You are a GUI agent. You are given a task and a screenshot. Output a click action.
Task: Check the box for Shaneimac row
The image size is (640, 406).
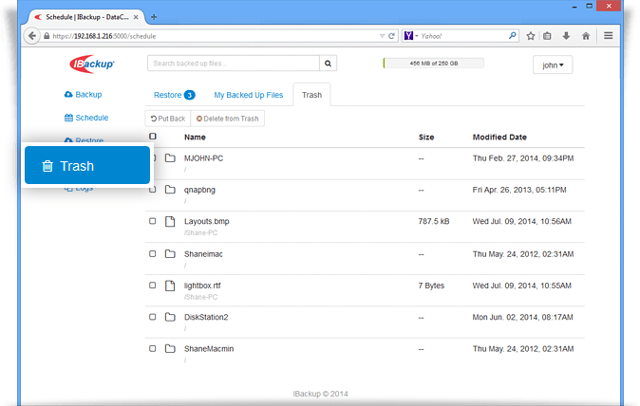153,254
